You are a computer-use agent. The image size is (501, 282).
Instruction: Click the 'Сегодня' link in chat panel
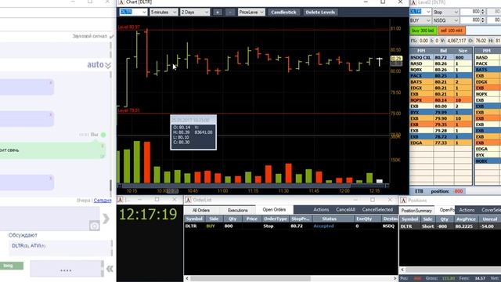point(103,201)
